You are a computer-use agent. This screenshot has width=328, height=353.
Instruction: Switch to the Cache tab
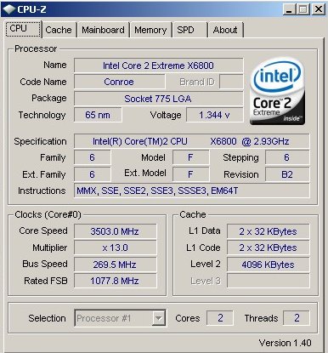59,30
